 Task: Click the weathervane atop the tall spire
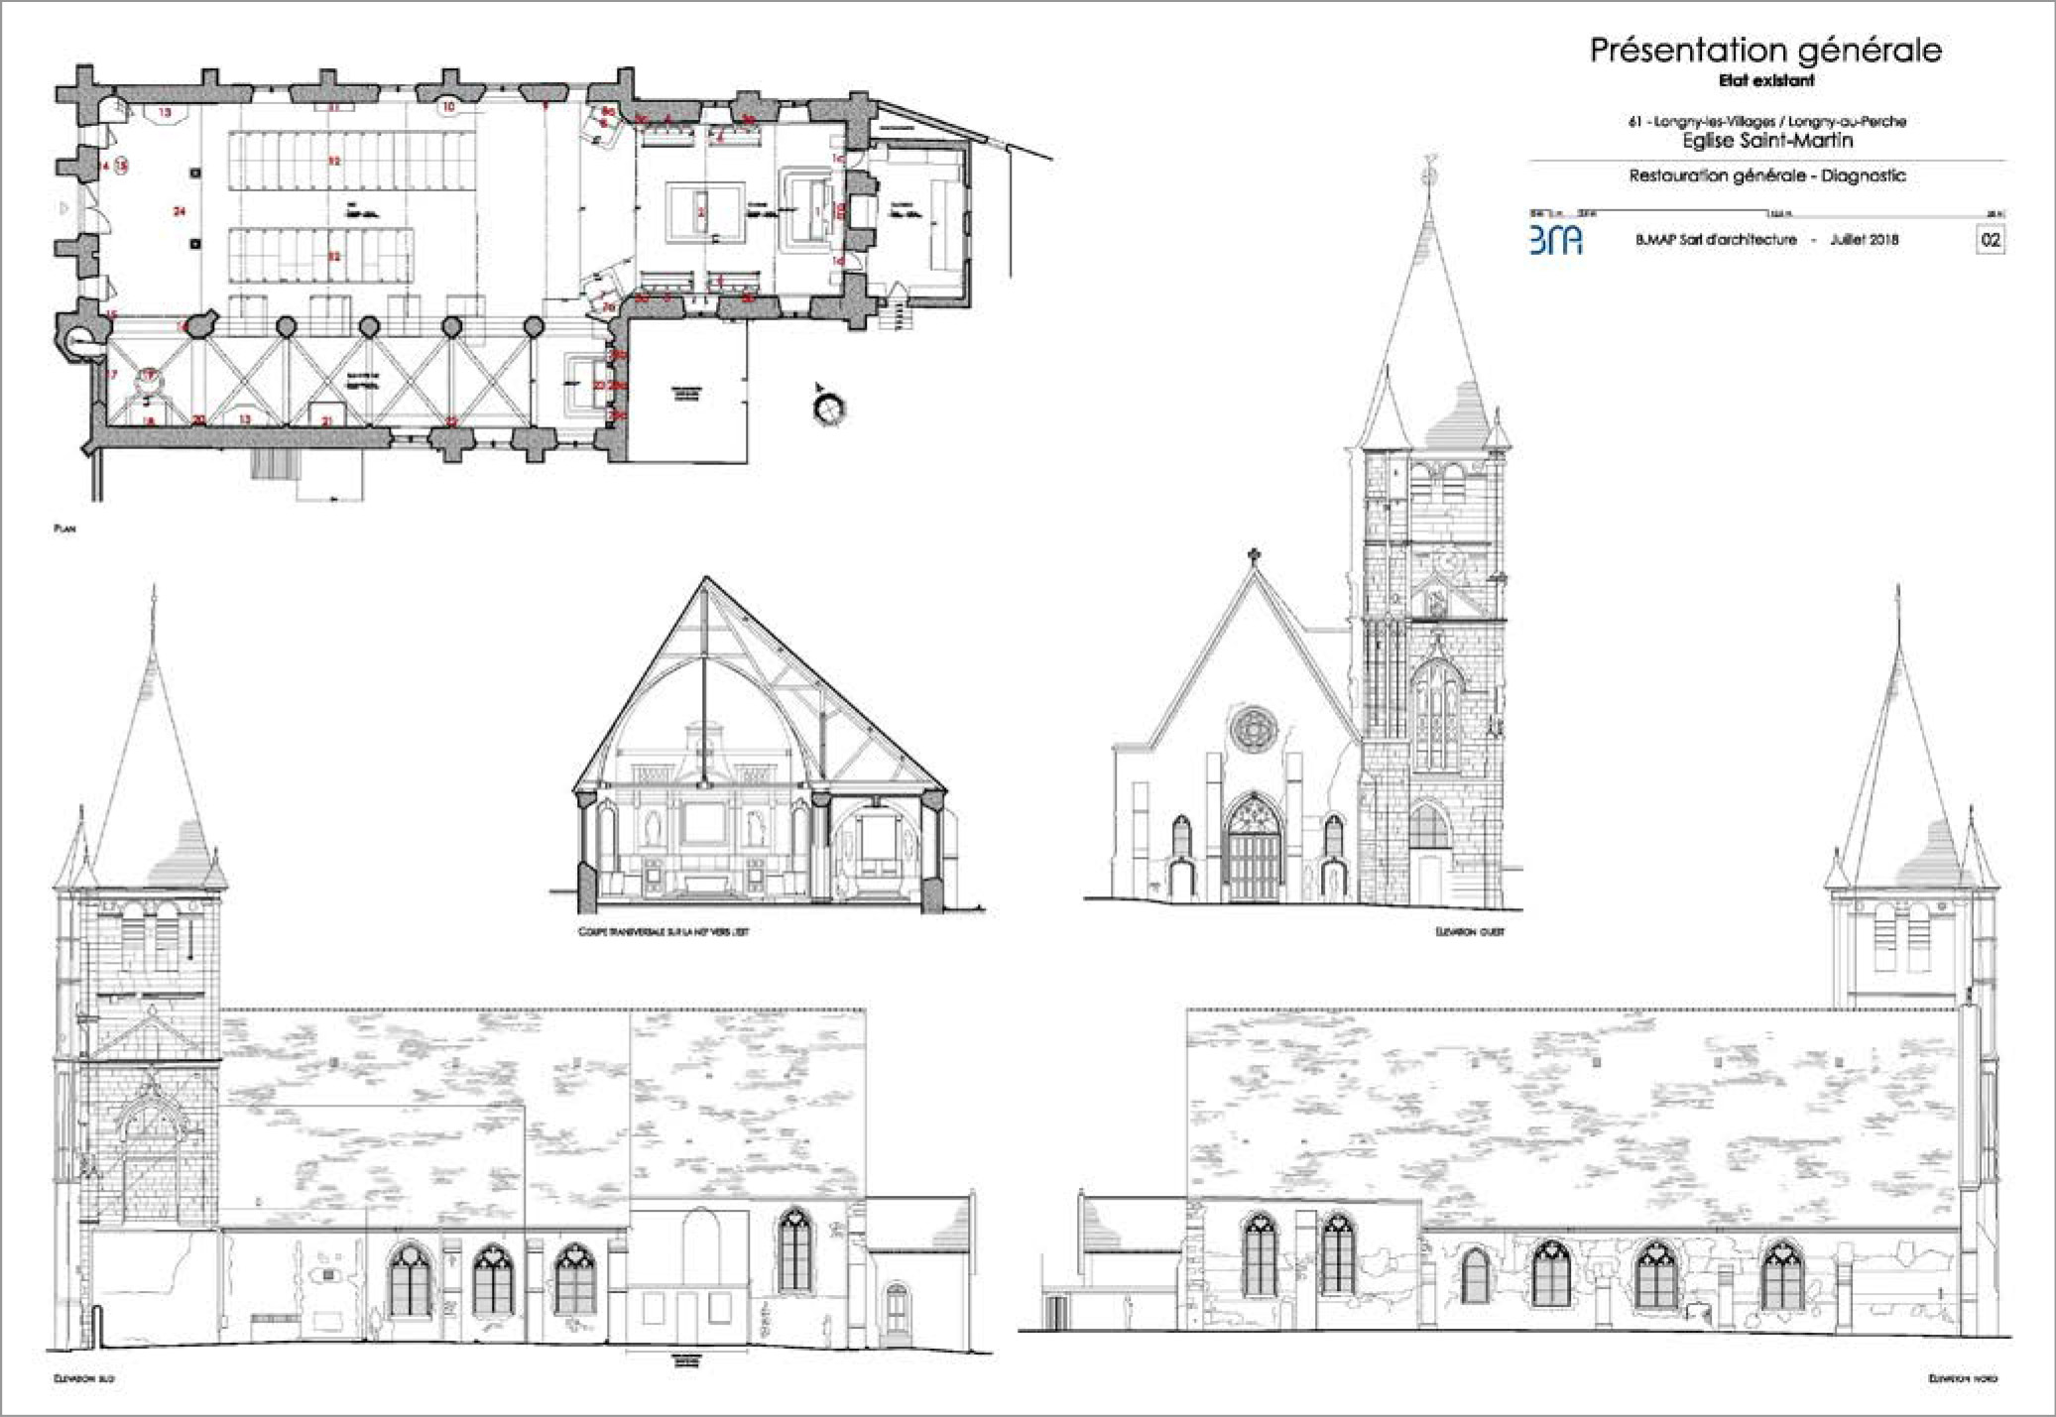1428,172
